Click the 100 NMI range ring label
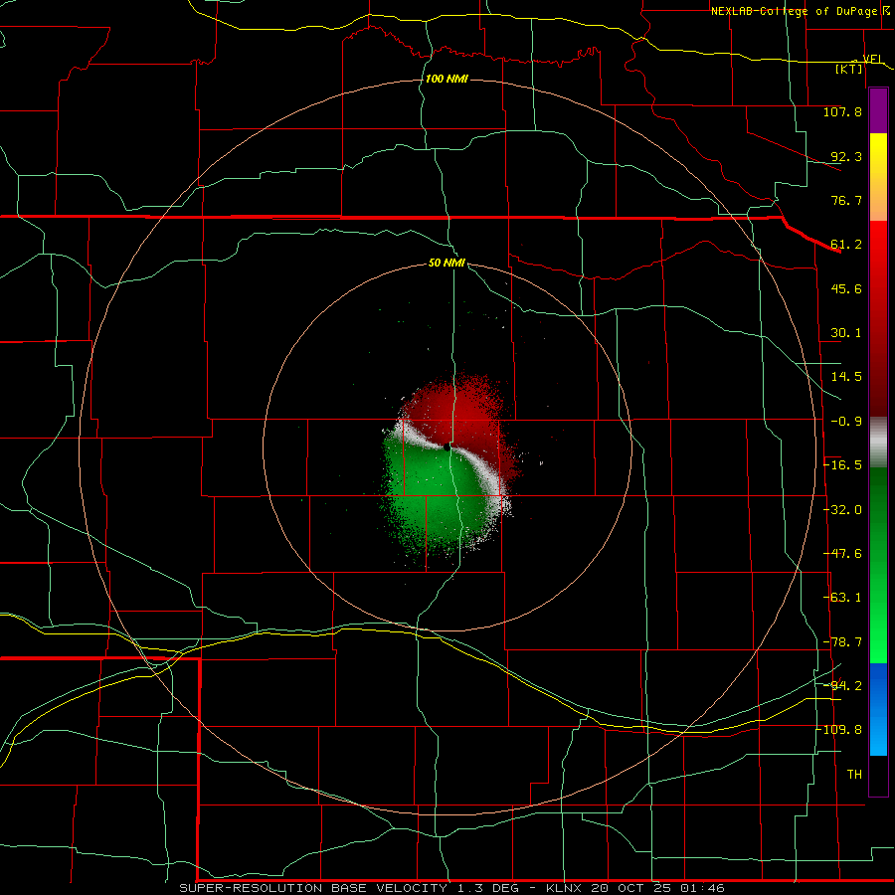 (x=447, y=79)
